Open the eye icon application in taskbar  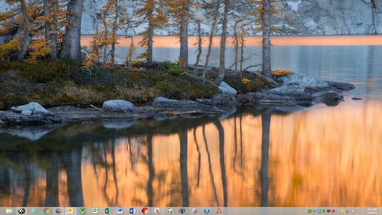(182, 211)
